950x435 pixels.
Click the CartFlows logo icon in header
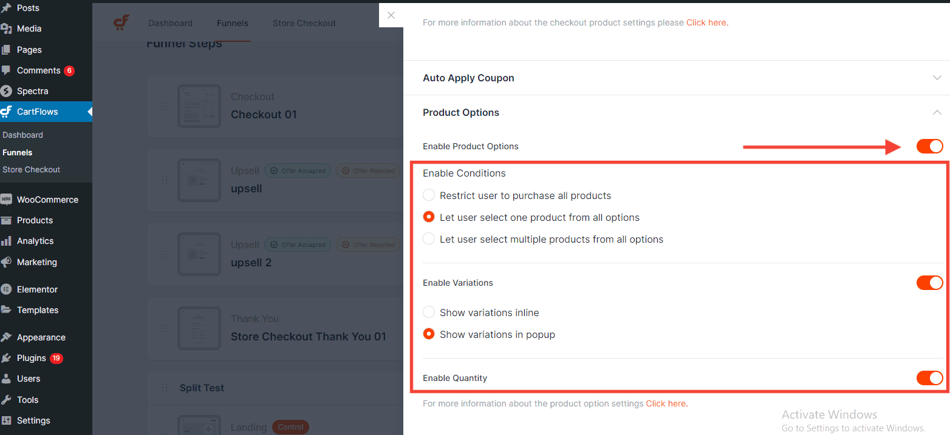pos(121,23)
